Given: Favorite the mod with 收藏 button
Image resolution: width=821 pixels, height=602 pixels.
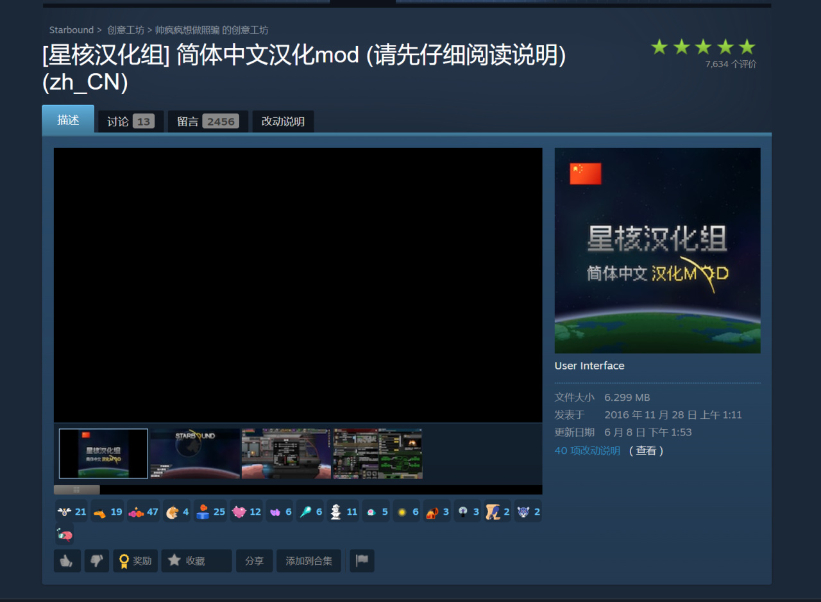Looking at the screenshot, I should tap(196, 561).
